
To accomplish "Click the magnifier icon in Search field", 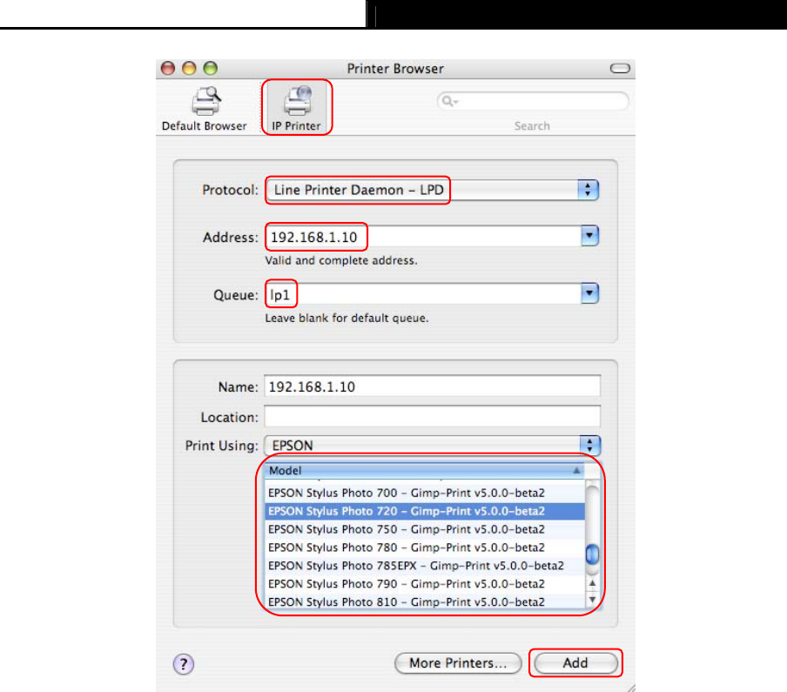I will tap(448, 101).
